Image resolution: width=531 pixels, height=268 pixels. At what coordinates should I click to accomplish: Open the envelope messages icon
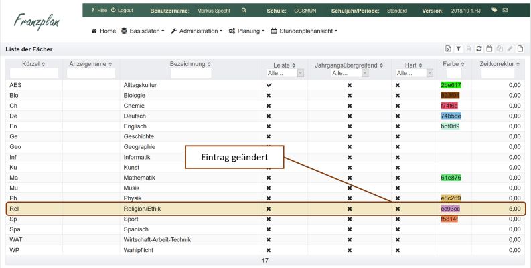coord(505,11)
